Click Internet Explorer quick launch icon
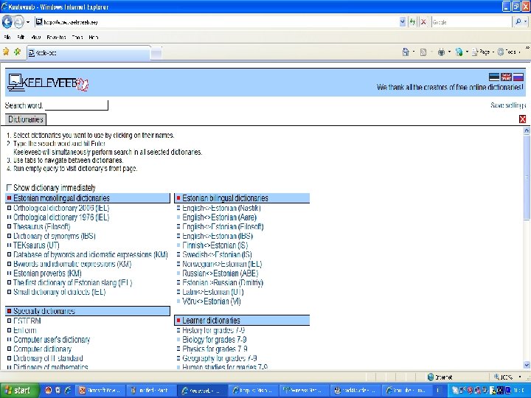The width and height of the screenshot is (531, 398). (67, 390)
